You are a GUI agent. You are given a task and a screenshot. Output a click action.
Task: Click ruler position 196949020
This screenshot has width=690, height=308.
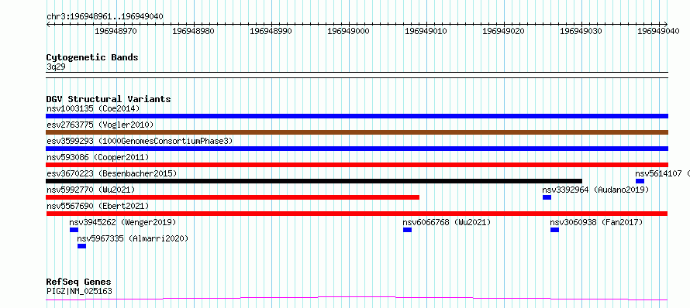pyautogui.click(x=503, y=31)
